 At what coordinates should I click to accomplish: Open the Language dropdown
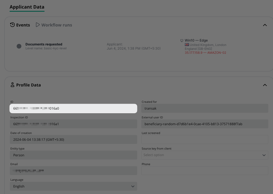73,186
